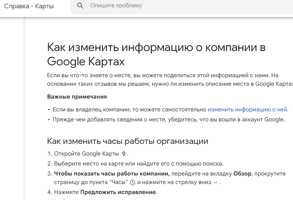Open the 'Справка - Карты' home link
The width and height of the screenshot is (293, 200).
(x=29, y=6)
